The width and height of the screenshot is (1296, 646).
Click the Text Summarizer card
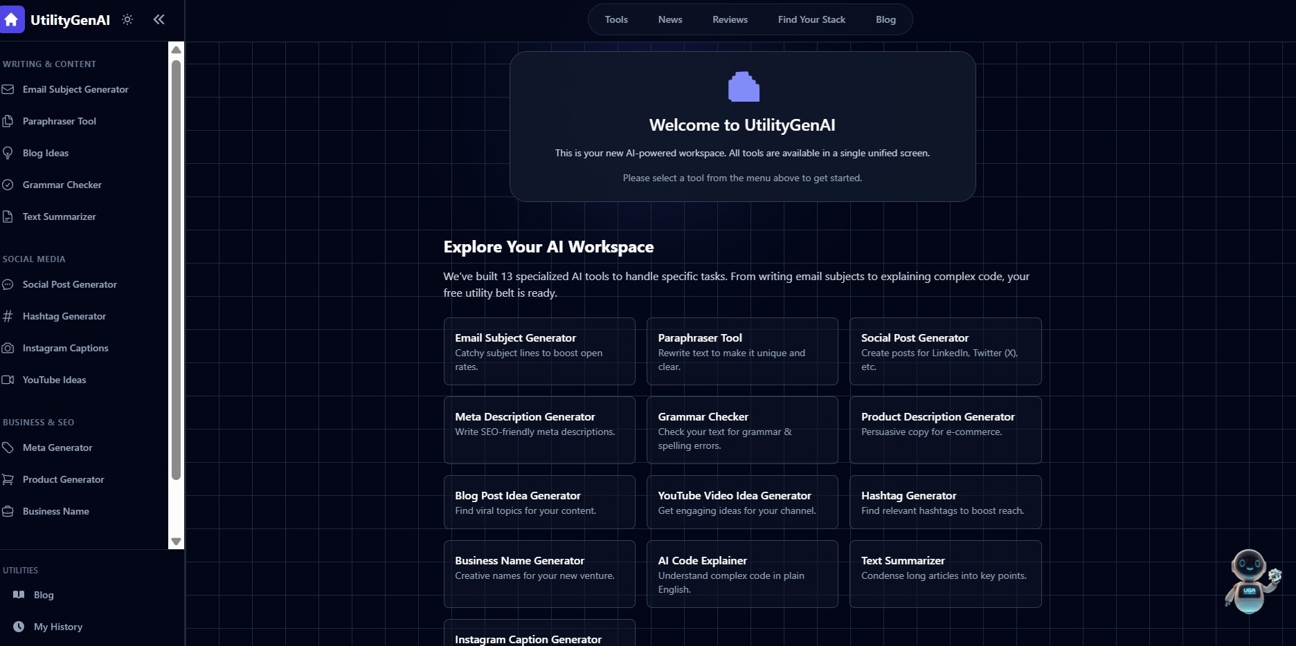coord(945,573)
